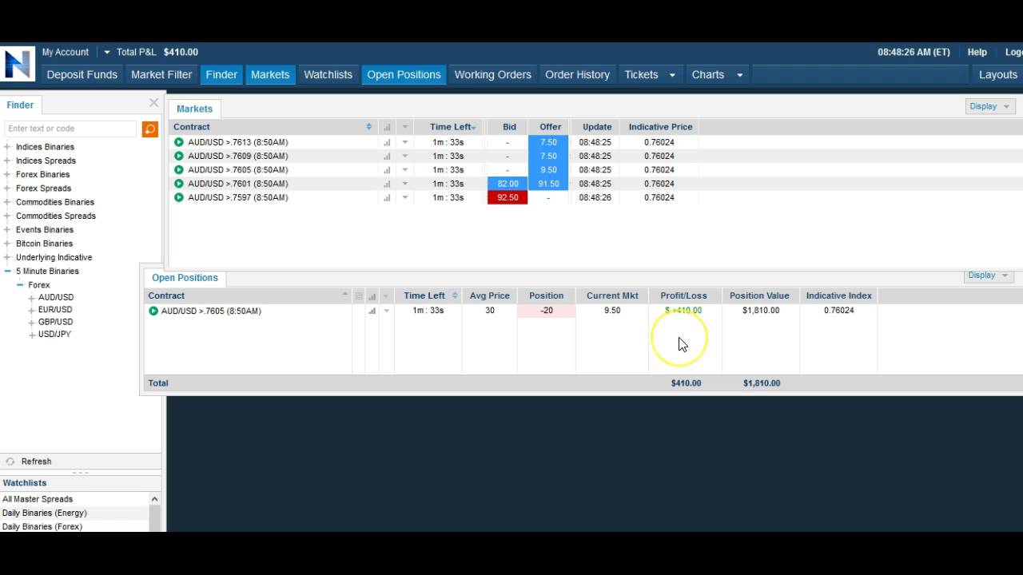Image resolution: width=1023 pixels, height=575 pixels.
Task: Click the Finder search text field
Action: point(70,129)
